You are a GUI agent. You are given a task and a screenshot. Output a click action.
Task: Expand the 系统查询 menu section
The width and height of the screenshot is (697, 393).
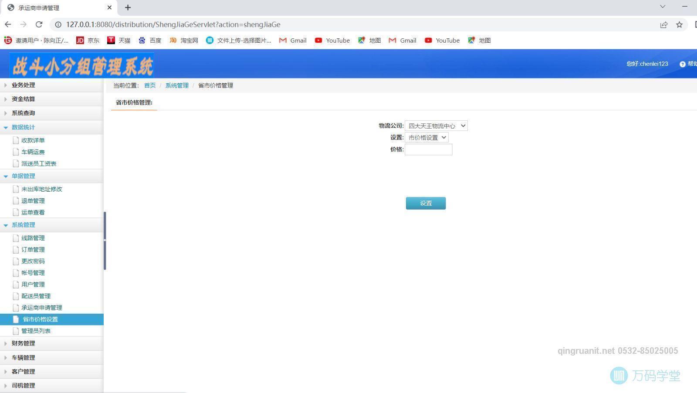point(51,113)
